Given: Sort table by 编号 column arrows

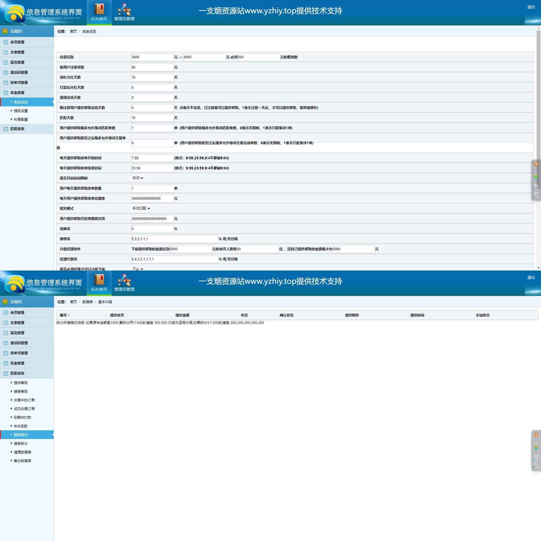Looking at the screenshot, I should [x=69, y=315].
